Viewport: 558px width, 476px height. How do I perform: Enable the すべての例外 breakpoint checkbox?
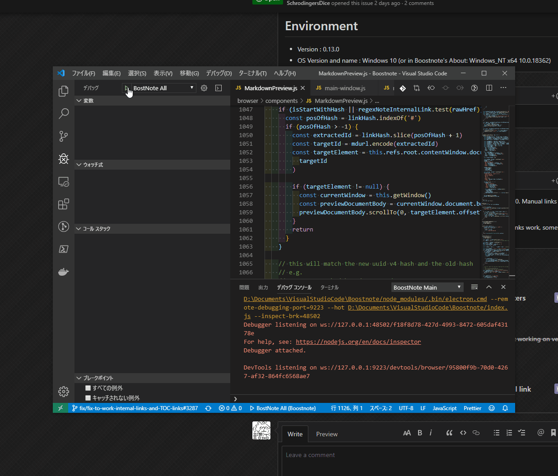88,388
